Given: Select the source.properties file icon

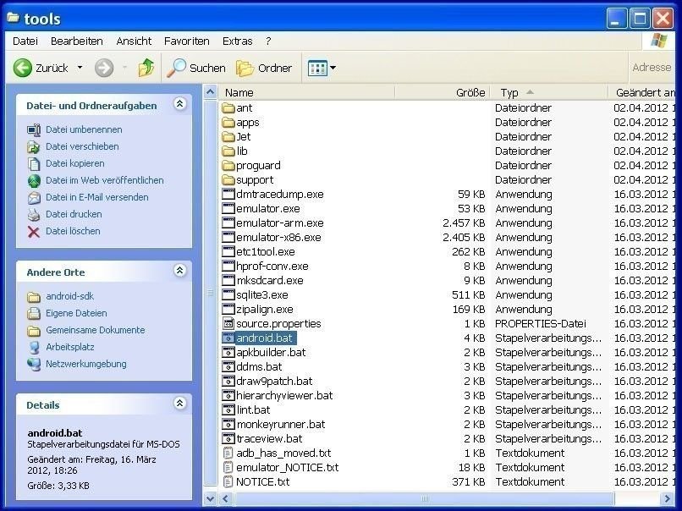Looking at the screenshot, I should pyautogui.click(x=228, y=323).
